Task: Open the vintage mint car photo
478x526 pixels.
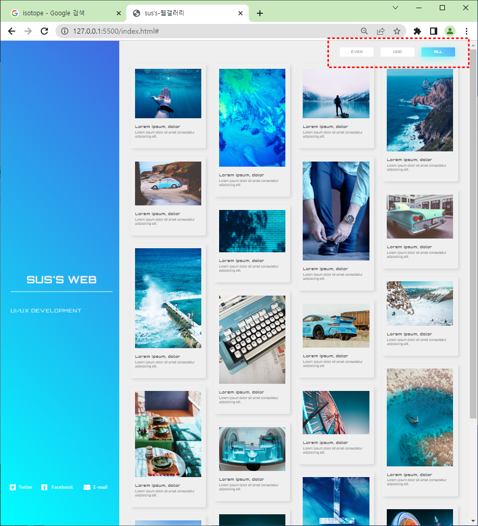Action: click(x=419, y=217)
